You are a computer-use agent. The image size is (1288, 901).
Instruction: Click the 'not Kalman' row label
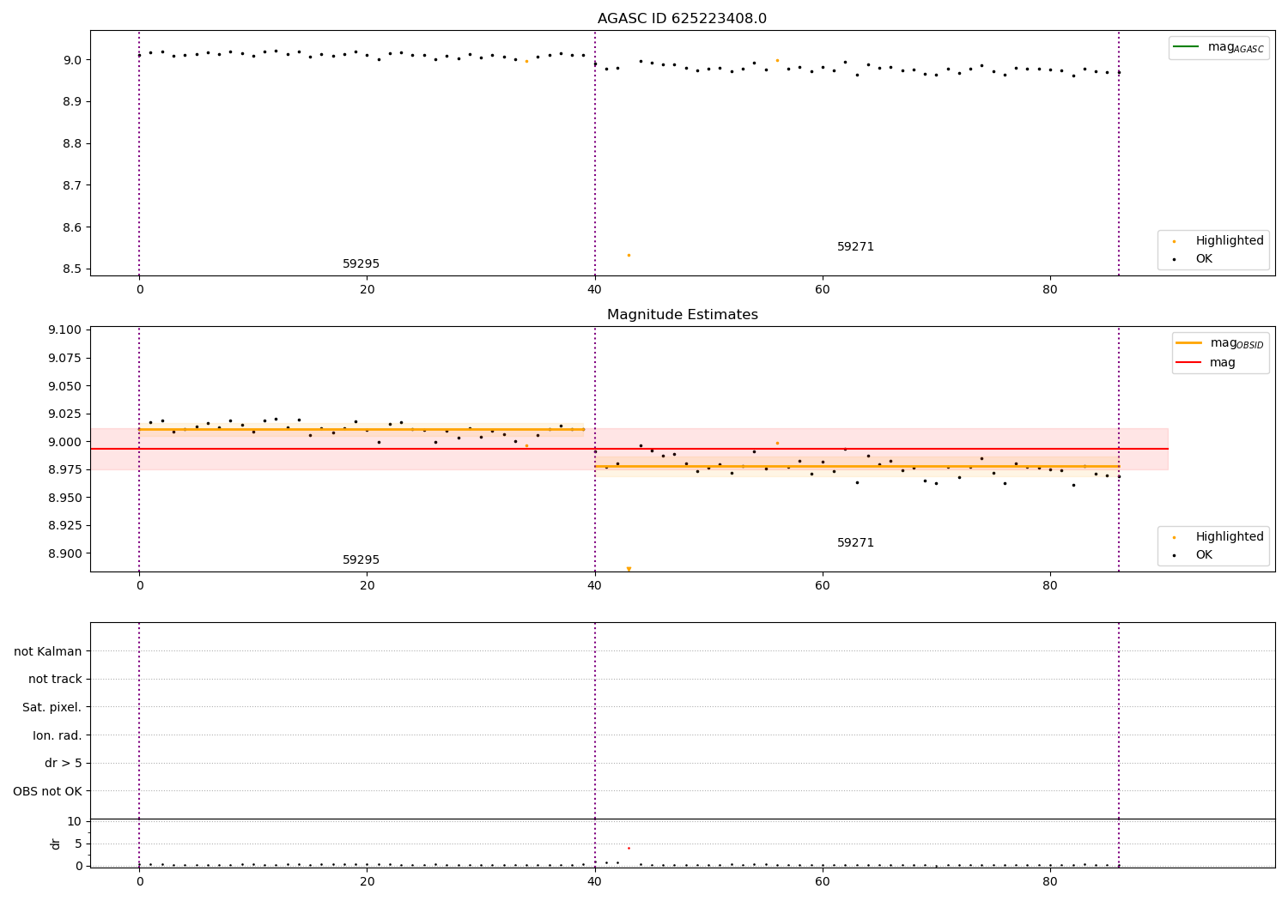(x=48, y=651)
